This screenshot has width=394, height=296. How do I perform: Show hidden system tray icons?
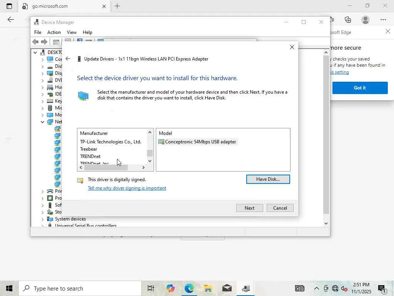[x=317, y=288]
